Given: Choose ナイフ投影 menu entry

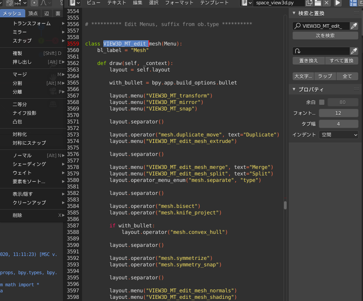Looking at the screenshot, I should (x=33, y=113).
